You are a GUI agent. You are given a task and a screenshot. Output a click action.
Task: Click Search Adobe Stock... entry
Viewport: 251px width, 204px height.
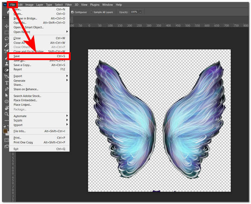pyautogui.click(x=27, y=96)
